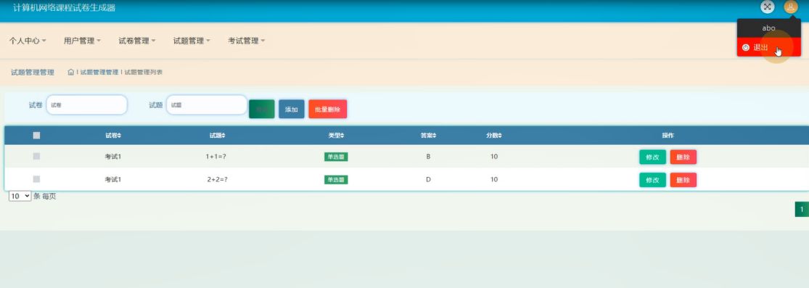Expand the 个人中心 menu
809x288 pixels.
pos(28,41)
